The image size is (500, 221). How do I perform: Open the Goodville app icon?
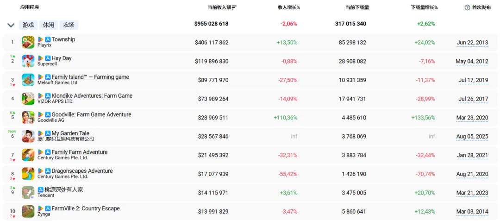click(x=28, y=117)
